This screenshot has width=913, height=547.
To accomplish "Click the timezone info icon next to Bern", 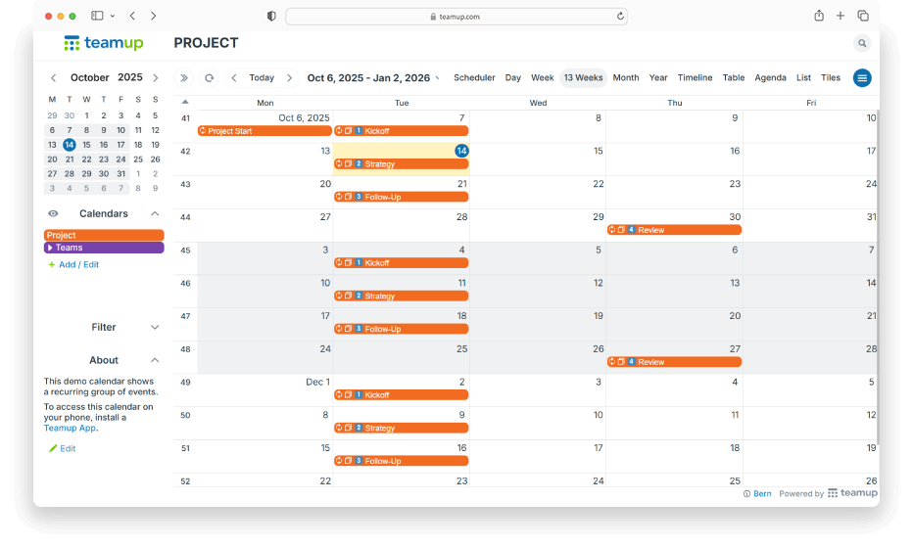I will [x=746, y=494].
